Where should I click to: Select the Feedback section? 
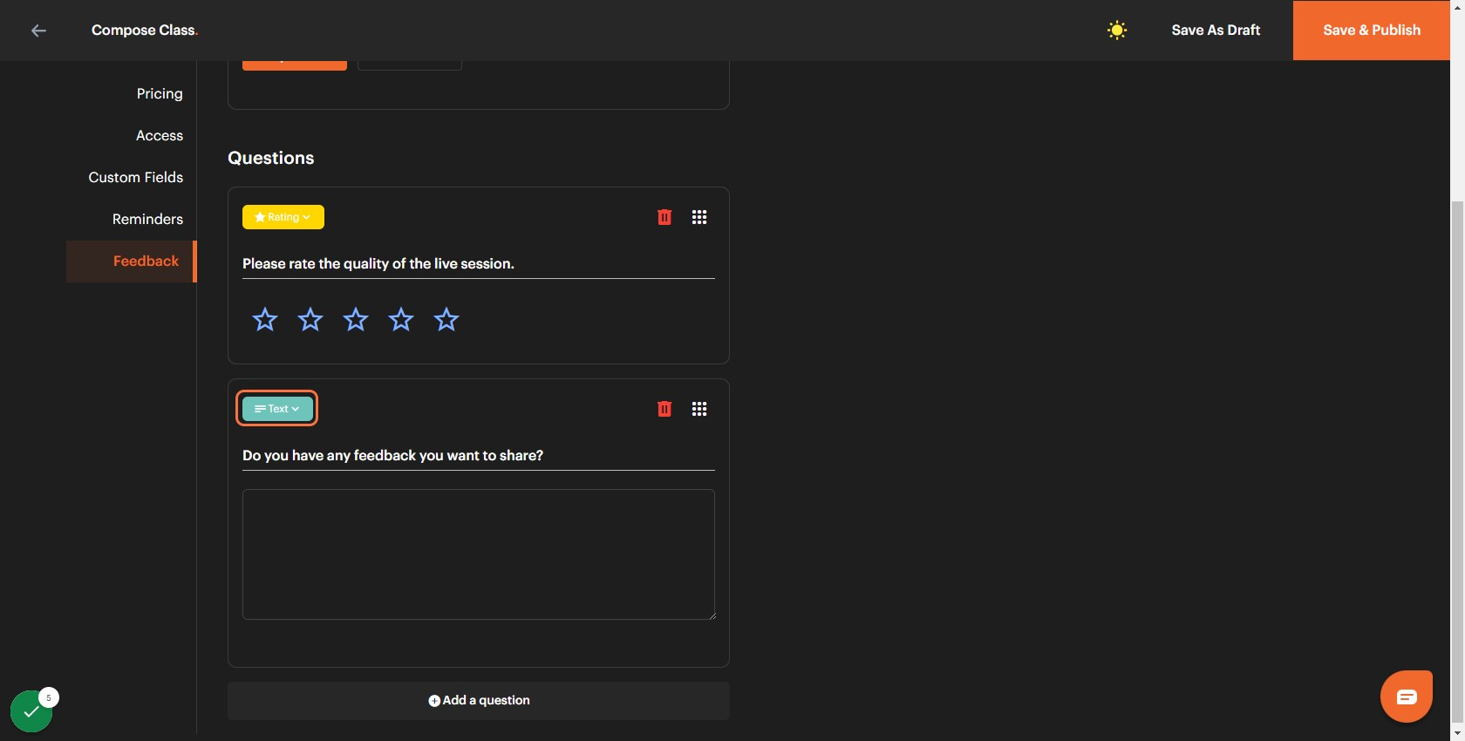[x=132, y=262]
